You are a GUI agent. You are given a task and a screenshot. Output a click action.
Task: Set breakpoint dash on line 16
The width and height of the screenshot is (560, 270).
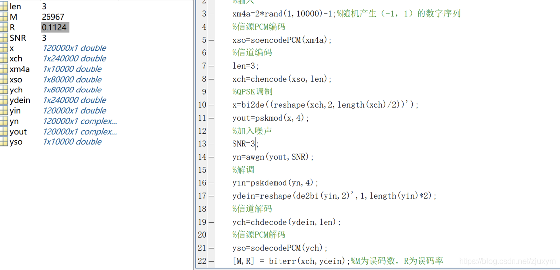(211, 183)
